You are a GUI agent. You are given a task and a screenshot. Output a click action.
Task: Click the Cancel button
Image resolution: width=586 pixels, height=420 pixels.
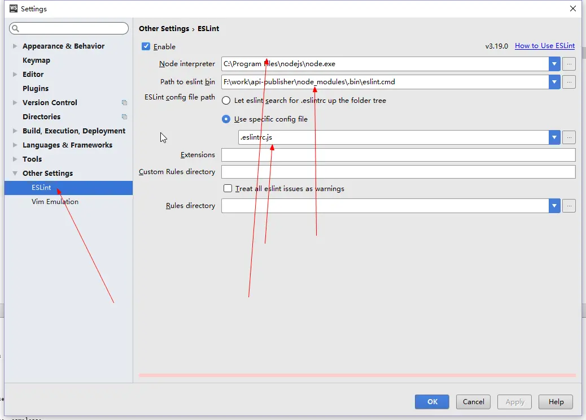point(473,402)
